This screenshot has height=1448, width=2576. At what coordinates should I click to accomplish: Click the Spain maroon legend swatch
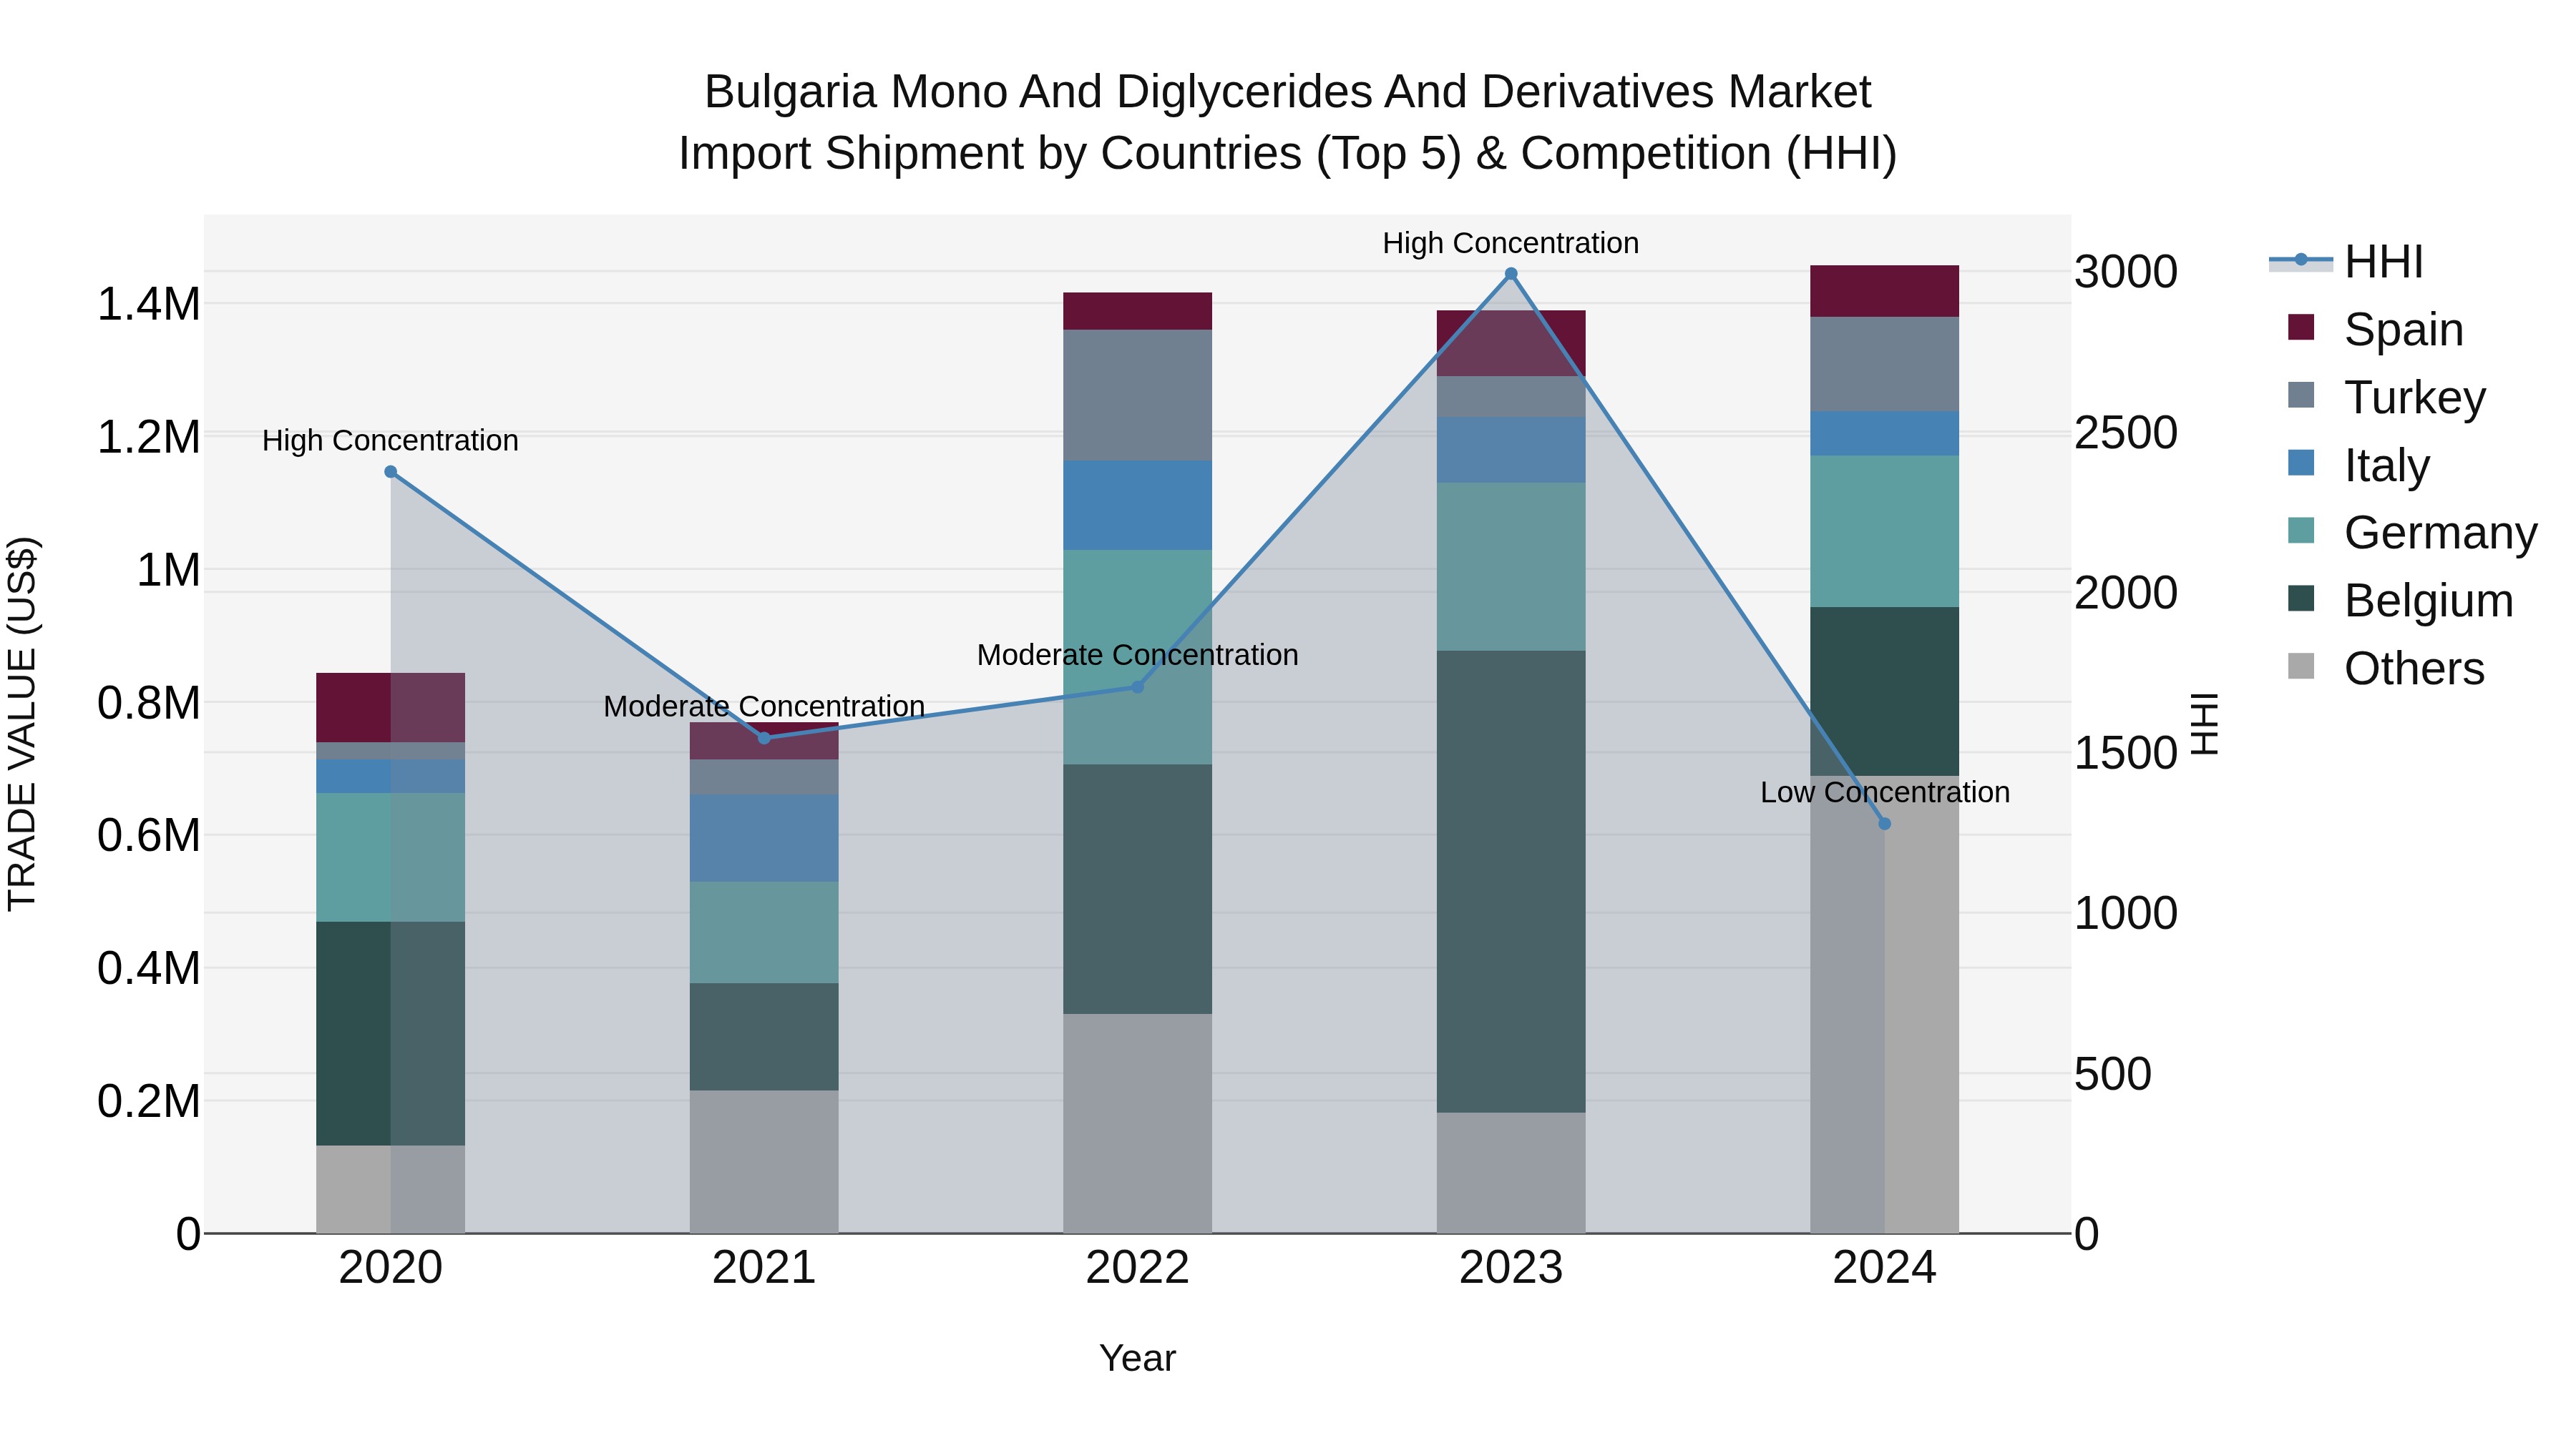2301,327
